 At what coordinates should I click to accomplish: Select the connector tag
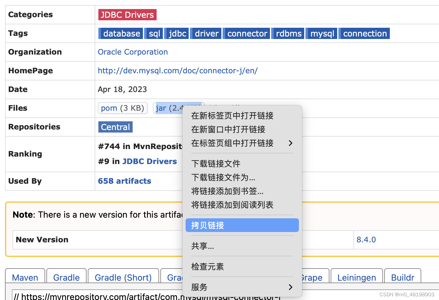coord(246,33)
